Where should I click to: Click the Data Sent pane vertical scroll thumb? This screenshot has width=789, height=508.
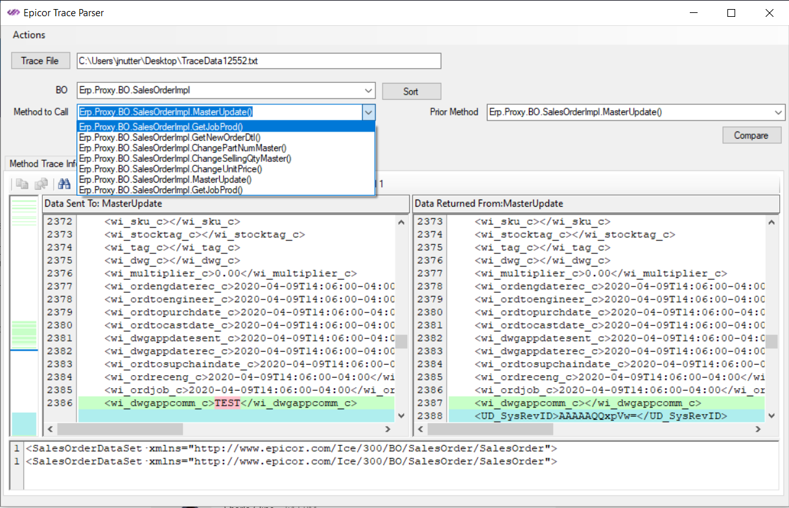pyautogui.click(x=401, y=341)
